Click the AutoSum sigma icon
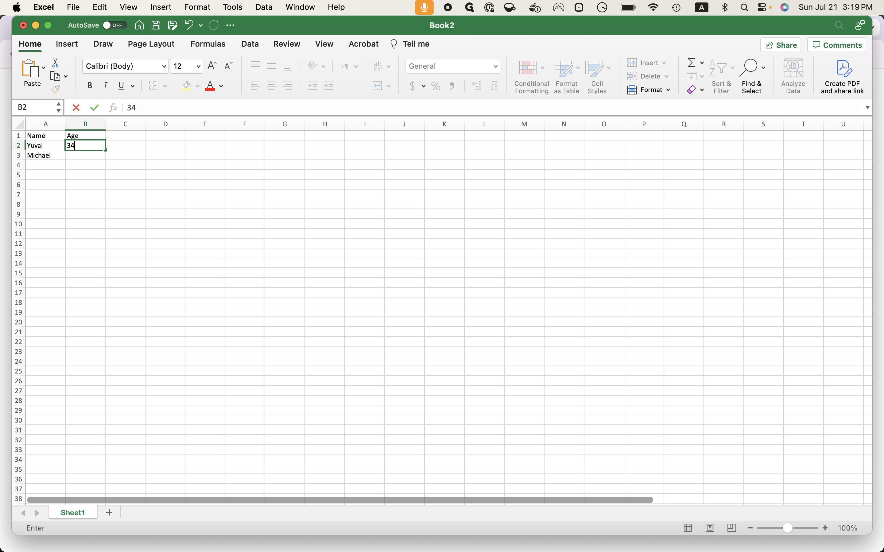Screen dimensions: 884x552 click(691, 63)
